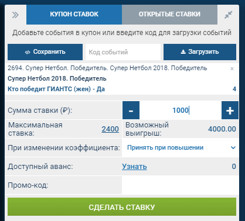
Task: Remove the Супер Нетбол bet with x
Action: pos(232,68)
